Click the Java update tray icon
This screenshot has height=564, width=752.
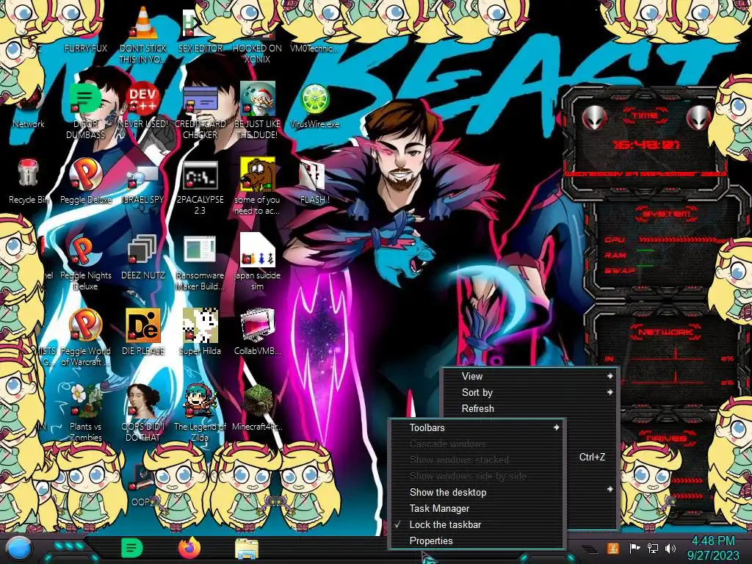tap(613, 548)
